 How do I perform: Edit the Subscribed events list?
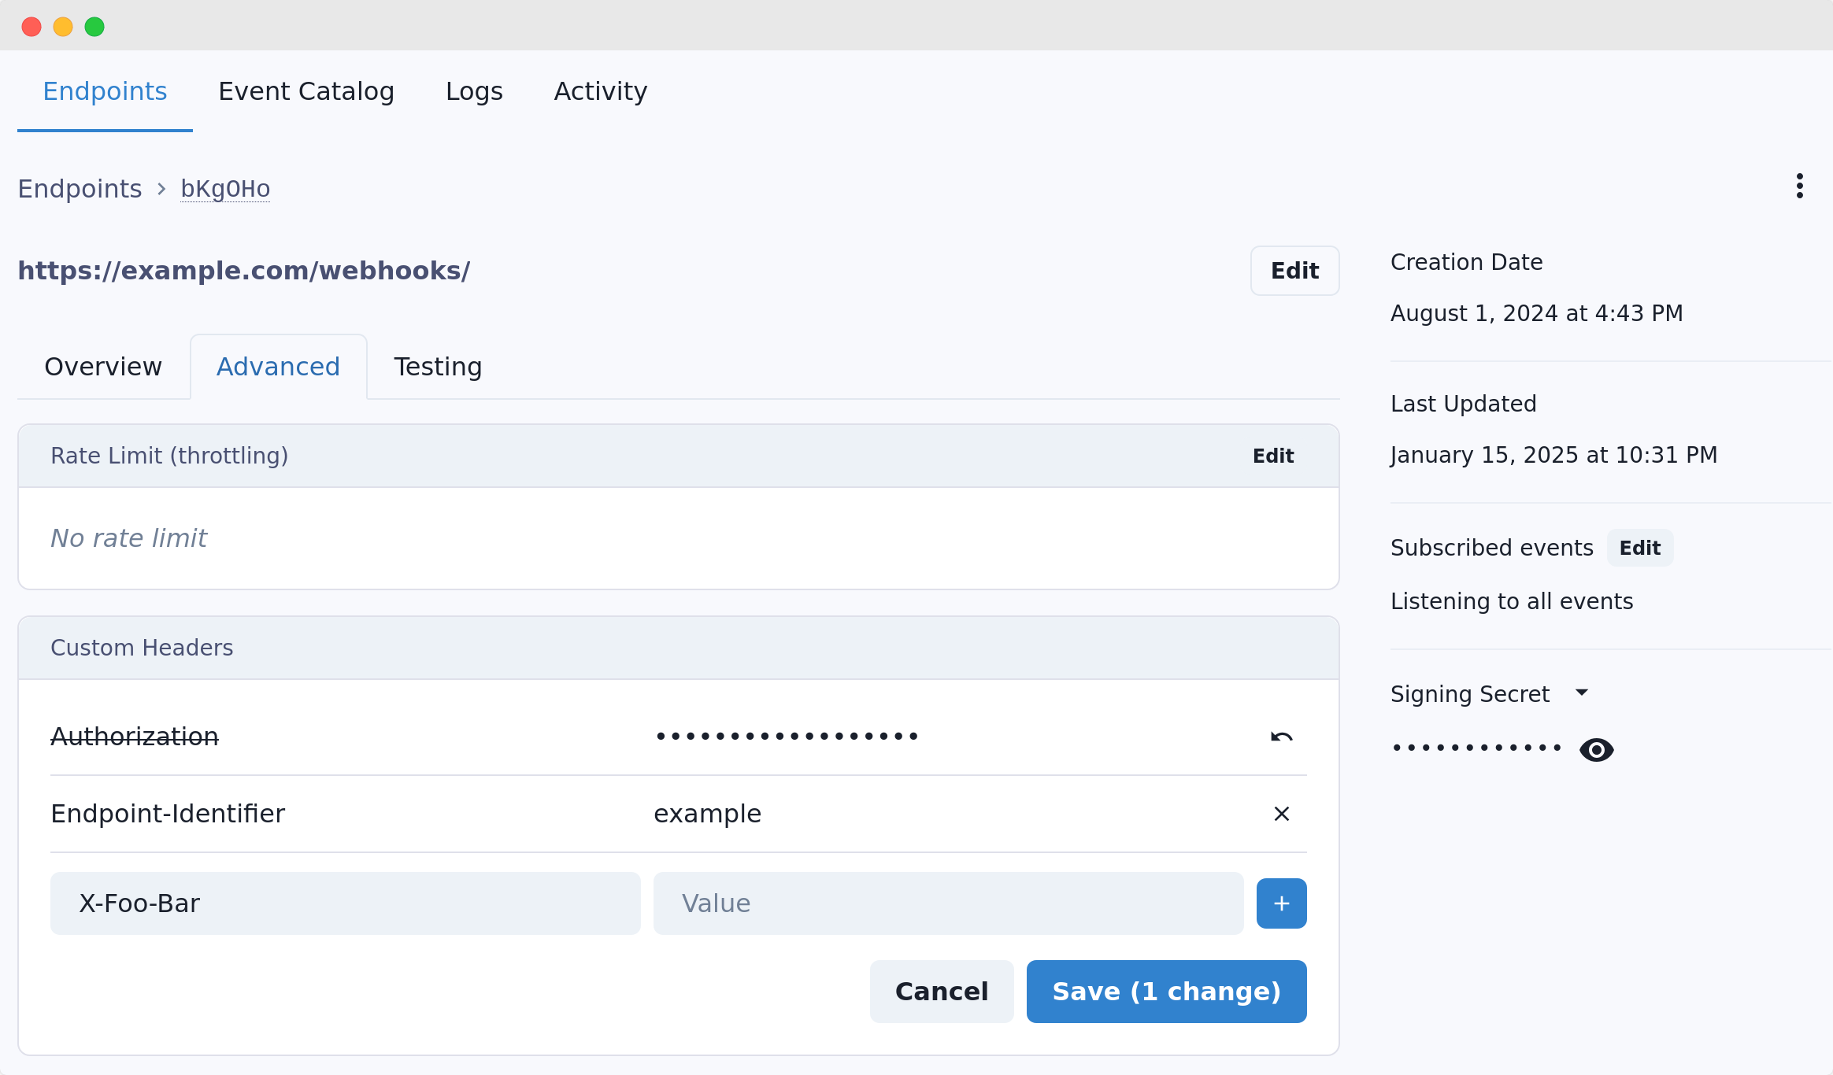click(1640, 547)
